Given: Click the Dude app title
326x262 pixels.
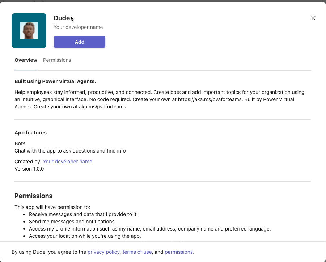Looking at the screenshot, I should (x=61, y=18).
